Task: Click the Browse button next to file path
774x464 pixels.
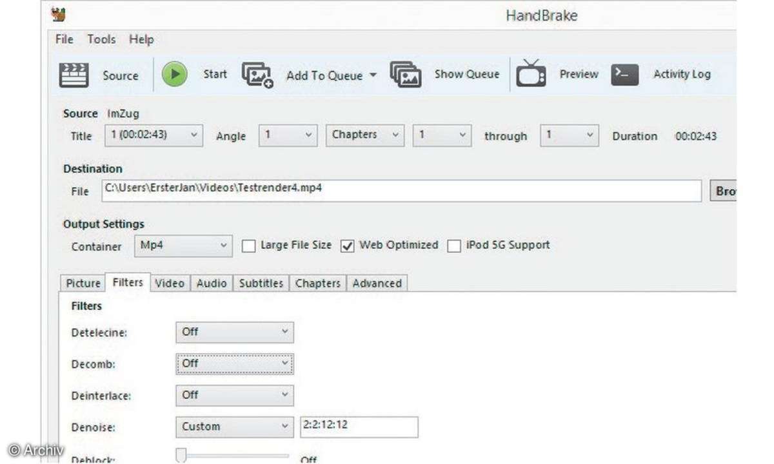Action: point(724,191)
